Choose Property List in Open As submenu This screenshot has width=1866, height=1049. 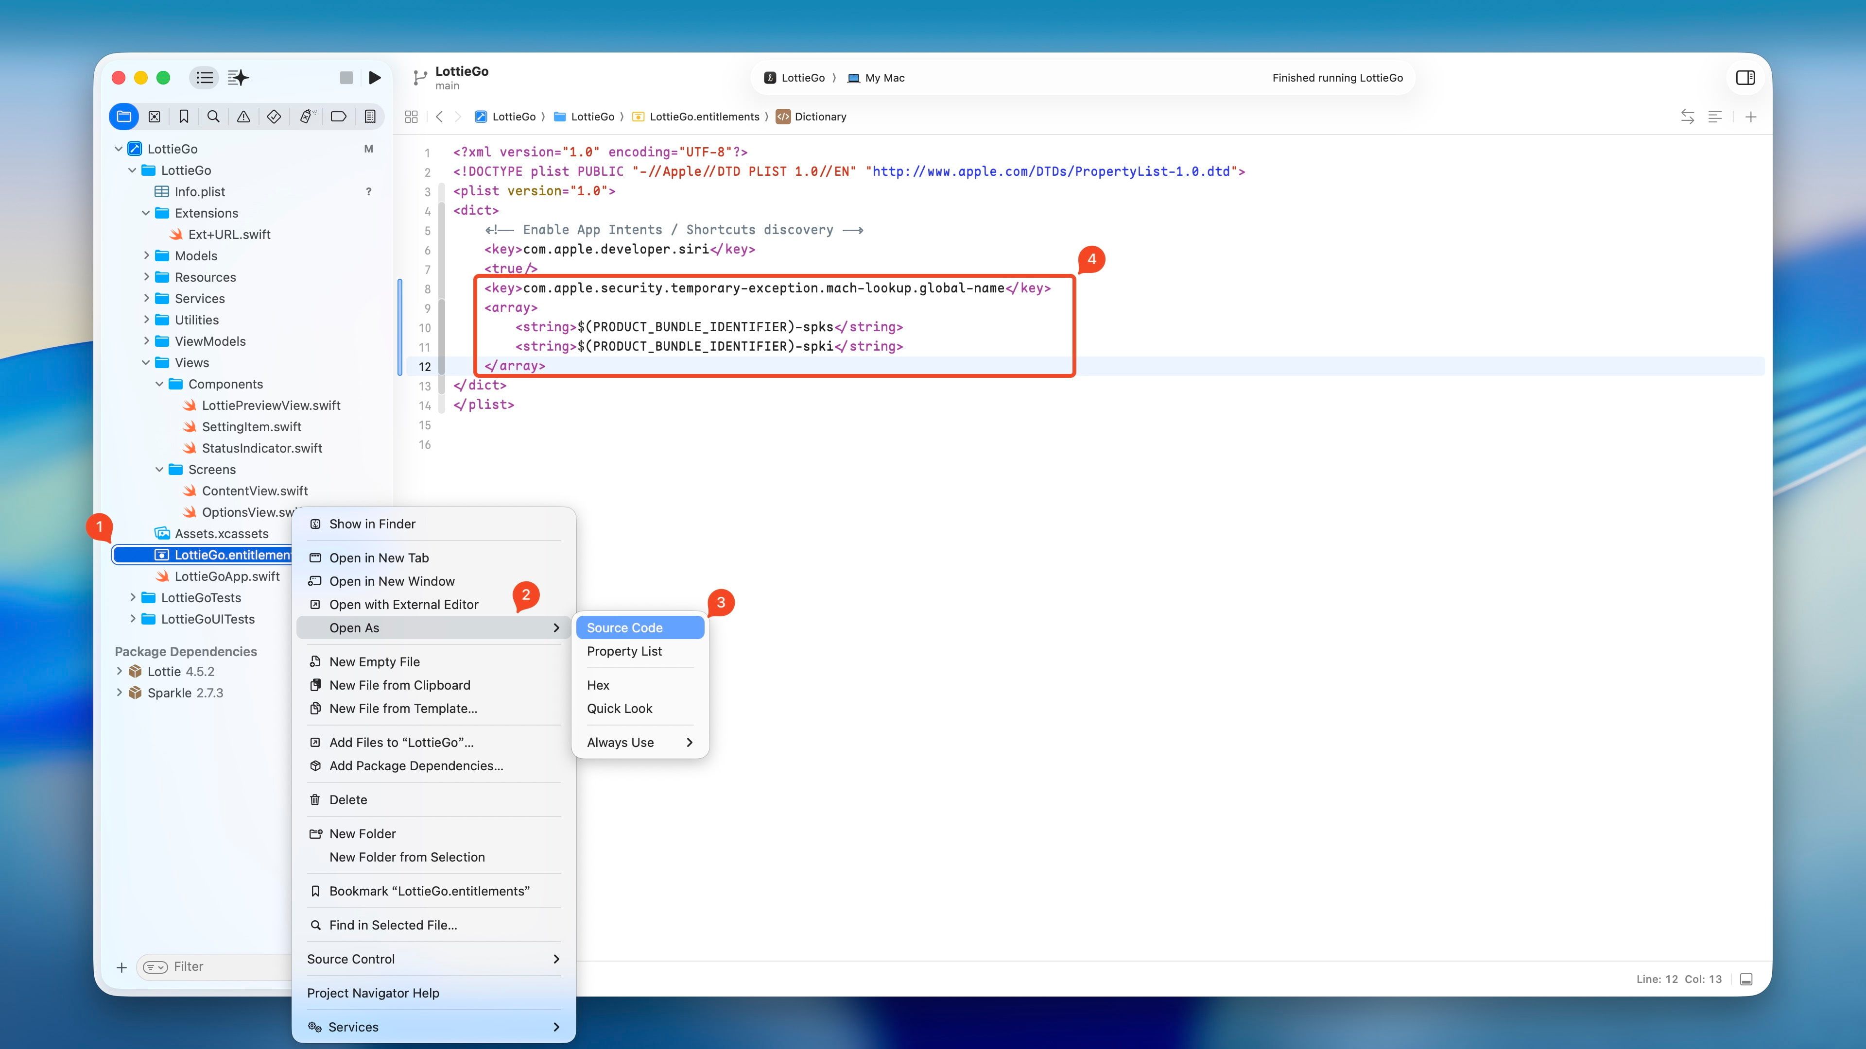(623, 651)
